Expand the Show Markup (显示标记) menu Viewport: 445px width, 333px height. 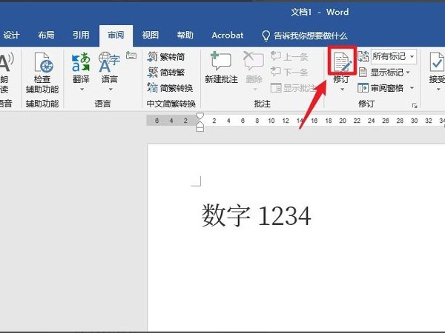(385, 73)
